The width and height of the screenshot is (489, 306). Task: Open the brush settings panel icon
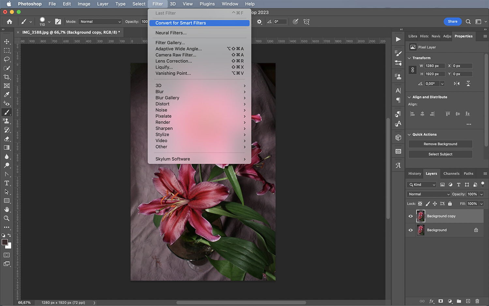(58, 22)
